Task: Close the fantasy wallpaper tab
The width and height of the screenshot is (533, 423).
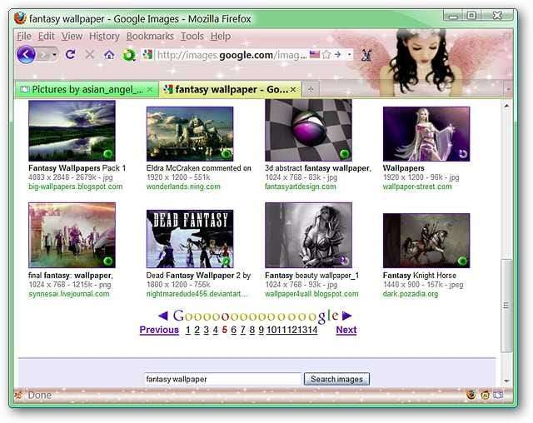Action: [293, 90]
